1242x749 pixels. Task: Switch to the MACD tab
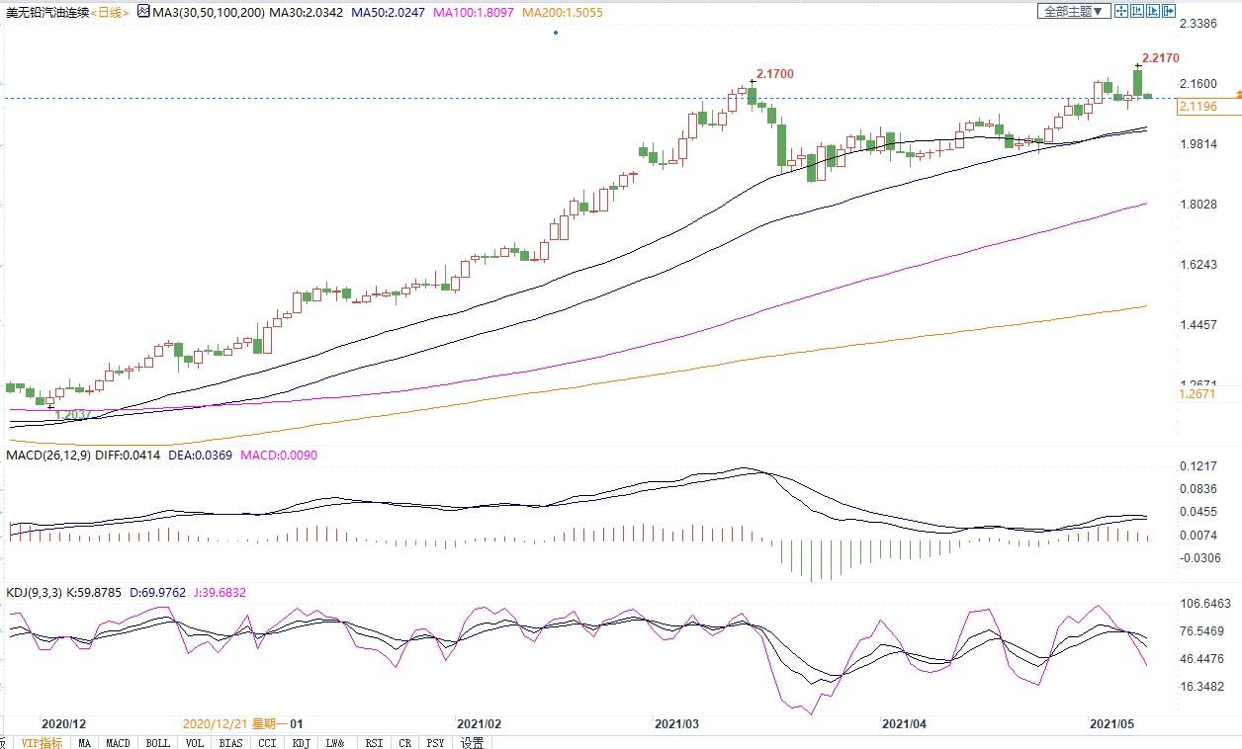pyautogui.click(x=119, y=742)
